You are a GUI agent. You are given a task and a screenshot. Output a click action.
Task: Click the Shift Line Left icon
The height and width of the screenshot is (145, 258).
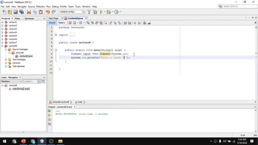point(125,23)
